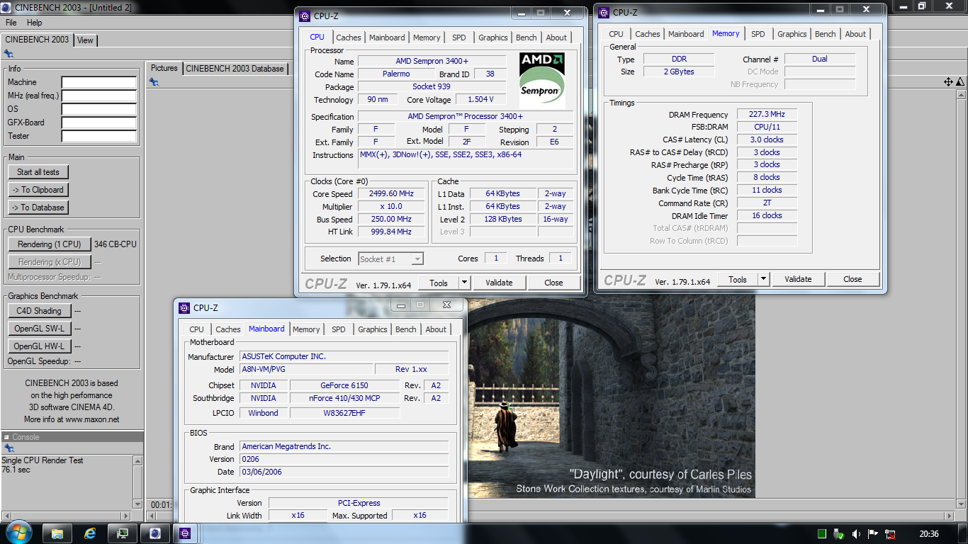This screenshot has height=544, width=968.
Task: Open Windows Explorer from the taskbar
Action: pos(58,533)
